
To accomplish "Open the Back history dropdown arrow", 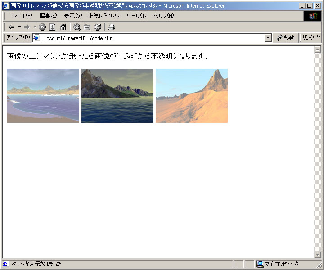I will (x=19, y=27).
